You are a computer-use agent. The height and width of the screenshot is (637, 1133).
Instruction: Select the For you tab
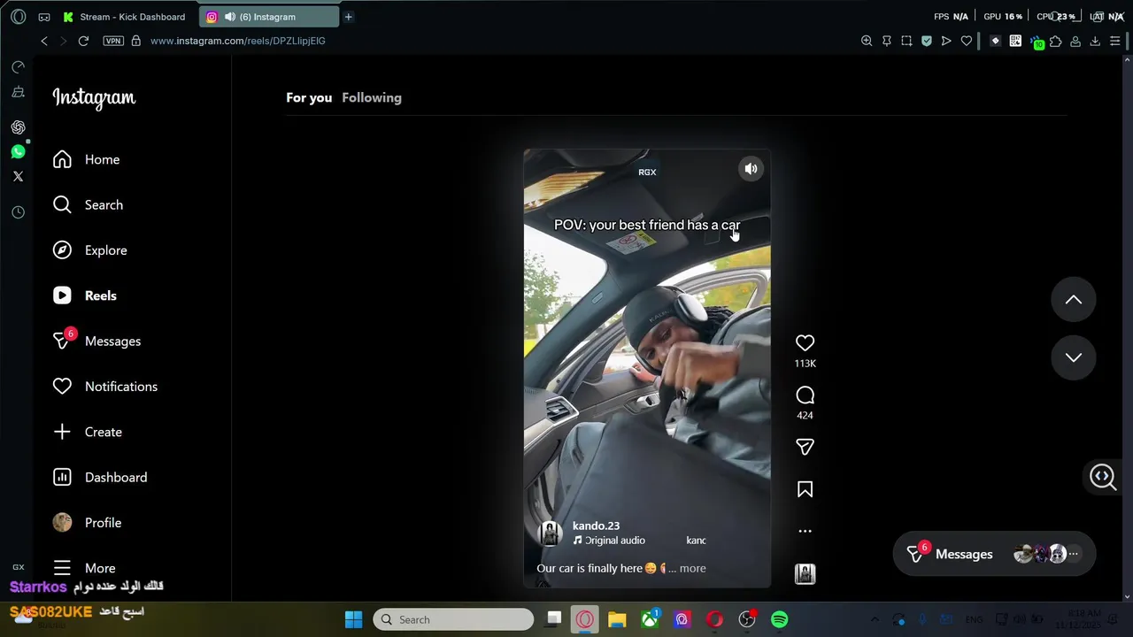309,97
